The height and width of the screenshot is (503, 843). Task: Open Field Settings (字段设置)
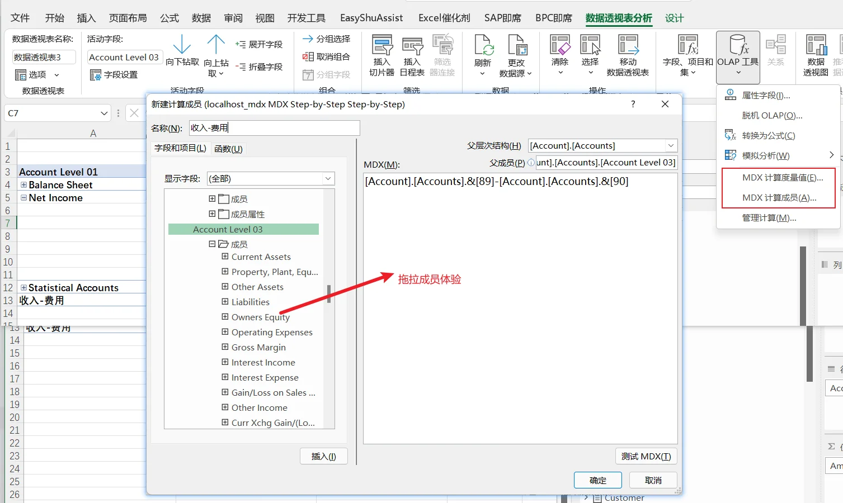click(x=114, y=74)
